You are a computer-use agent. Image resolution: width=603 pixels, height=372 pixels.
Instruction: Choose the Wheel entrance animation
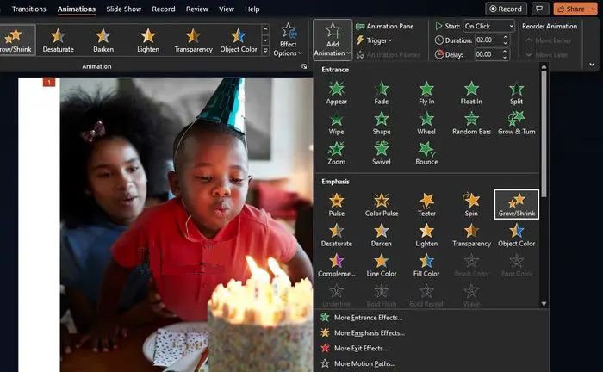click(x=426, y=123)
